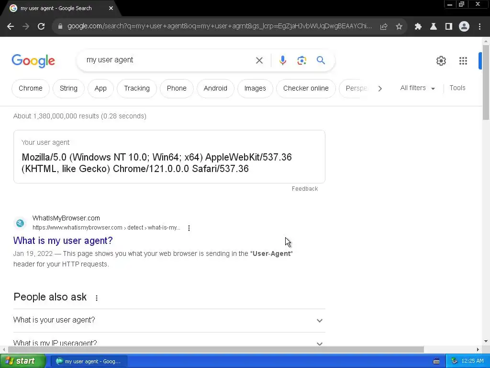The image size is (490, 368).
Task: Click the browser address bar
Action: 219,26
